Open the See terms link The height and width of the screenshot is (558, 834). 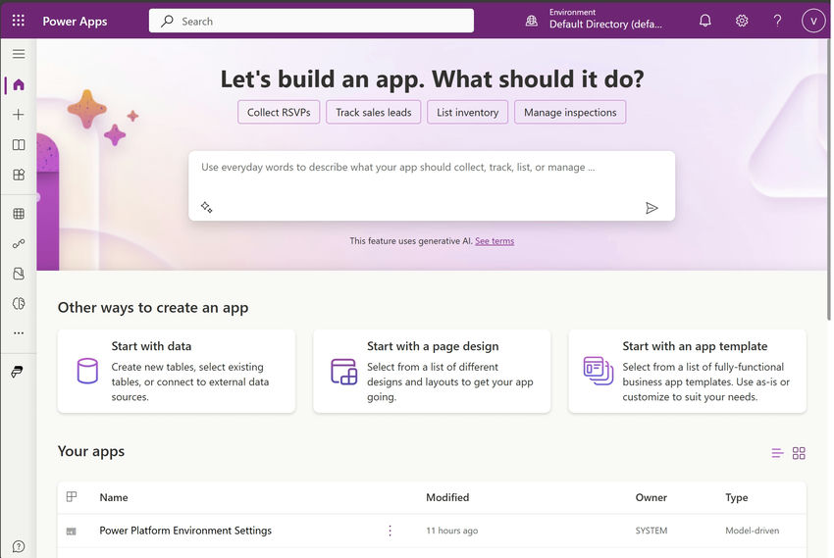click(x=495, y=241)
